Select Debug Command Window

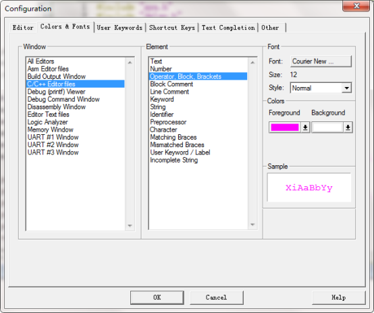coord(75,99)
